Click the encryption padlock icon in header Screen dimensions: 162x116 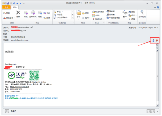(153, 40)
